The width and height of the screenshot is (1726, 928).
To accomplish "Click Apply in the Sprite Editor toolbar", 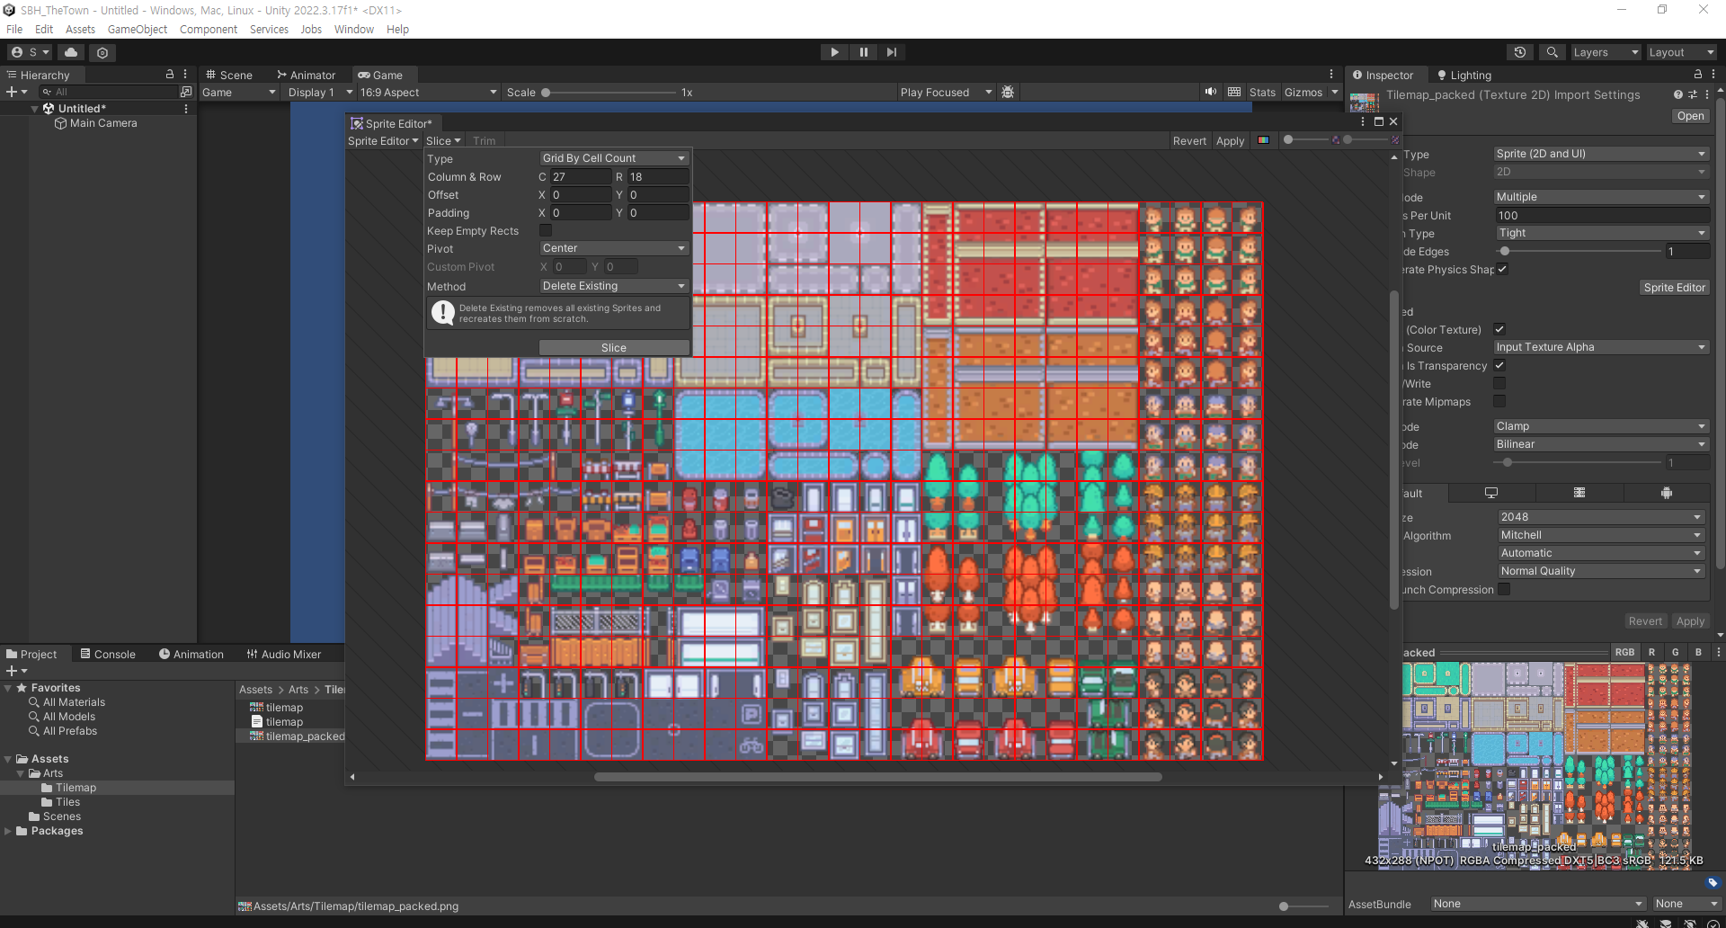I will pos(1230,141).
